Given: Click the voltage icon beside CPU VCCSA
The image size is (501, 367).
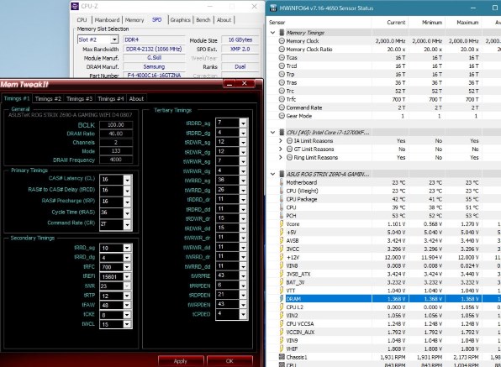Looking at the screenshot, I should click(282, 323).
